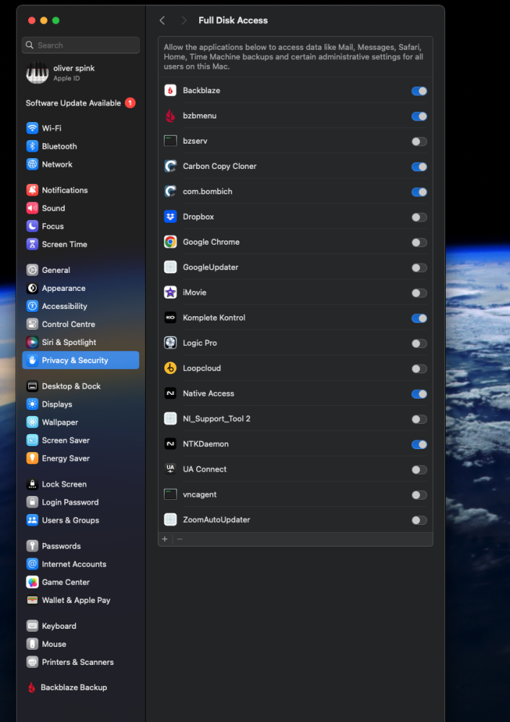The width and height of the screenshot is (510, 722).
Task: Select the GoogleUpdater row text
Action: click(x=211, y=268)
